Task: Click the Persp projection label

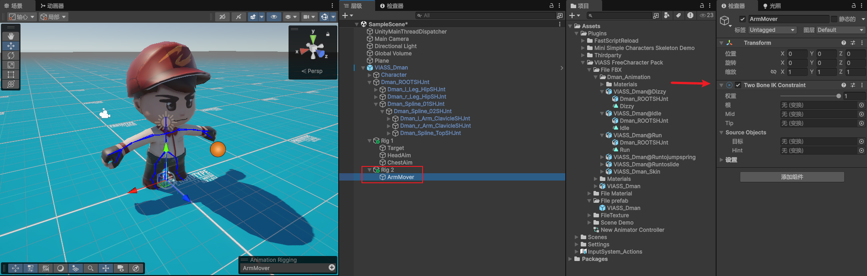Action: coord(312,71)
